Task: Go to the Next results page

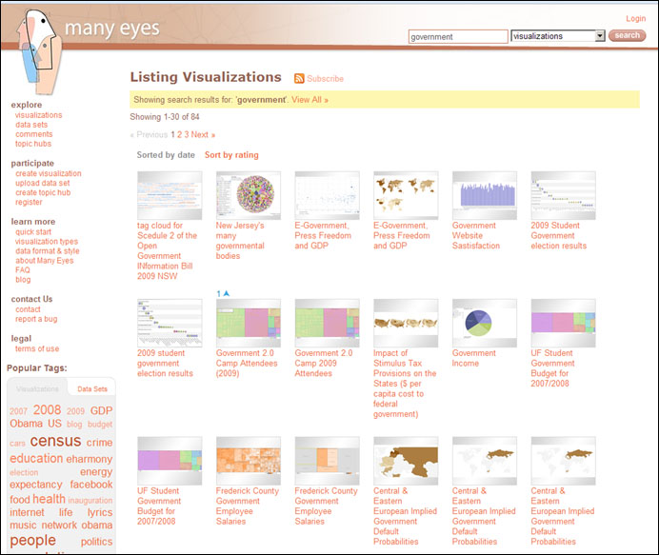Action: [x=203, y=135]
